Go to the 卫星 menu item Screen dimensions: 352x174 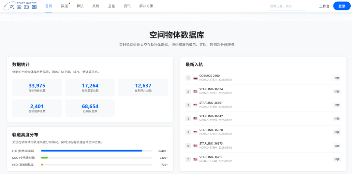[x=111, y=6]
